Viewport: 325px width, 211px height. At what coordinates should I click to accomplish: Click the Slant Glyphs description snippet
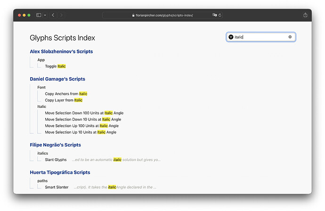point(116,160)
